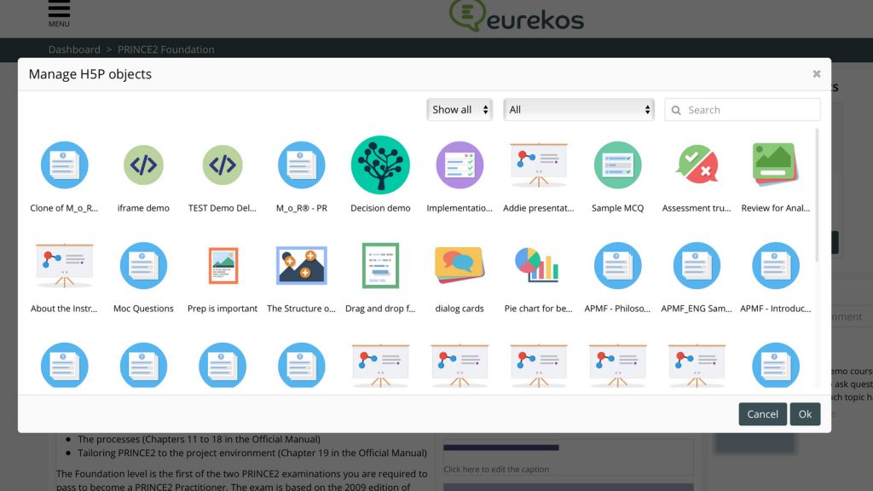
Task: Select the Assessment true/false icon
Action: click(697, 165)
